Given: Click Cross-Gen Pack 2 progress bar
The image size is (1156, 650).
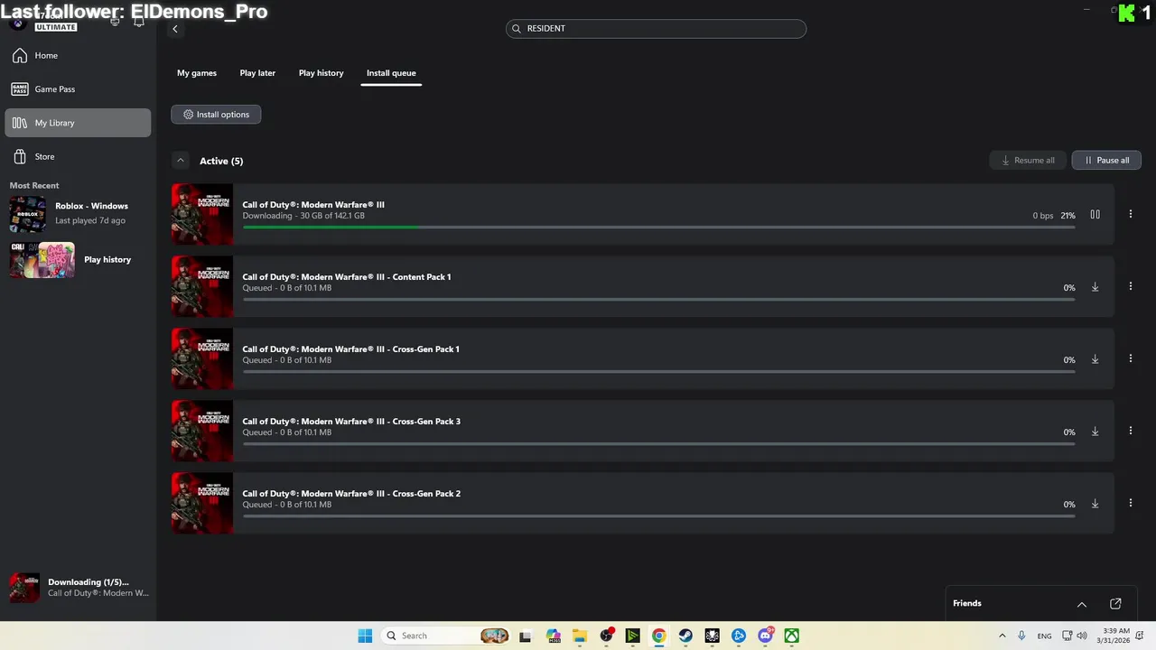Looking at the screenshot, I should pos(658,515).
